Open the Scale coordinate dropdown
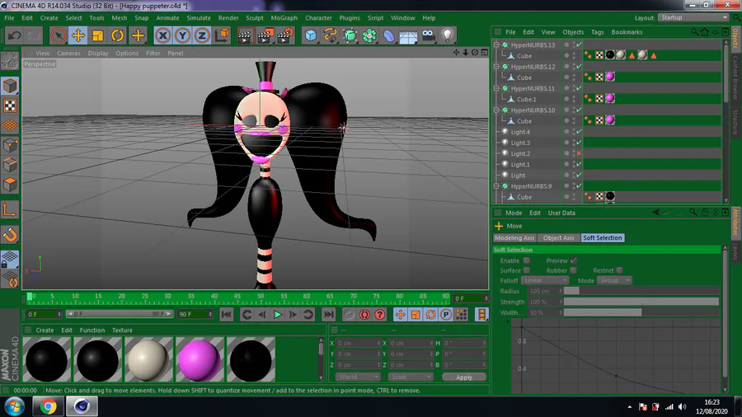This screenshot has height=417, width=742. point(411,377)
